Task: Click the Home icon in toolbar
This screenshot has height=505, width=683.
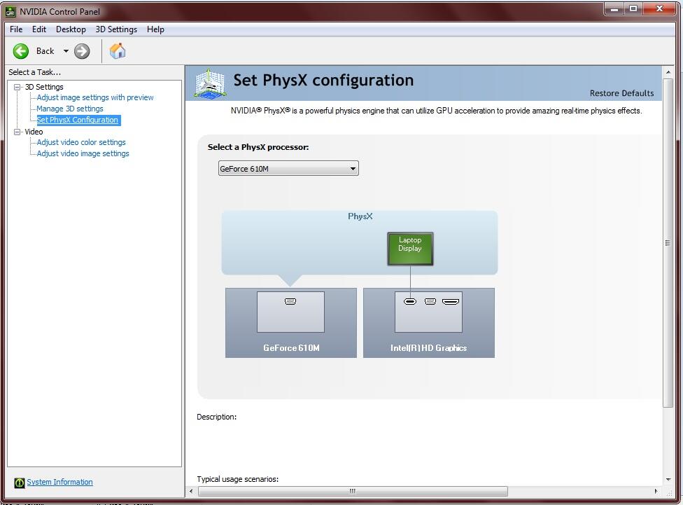Action: [x=118, y=51]
